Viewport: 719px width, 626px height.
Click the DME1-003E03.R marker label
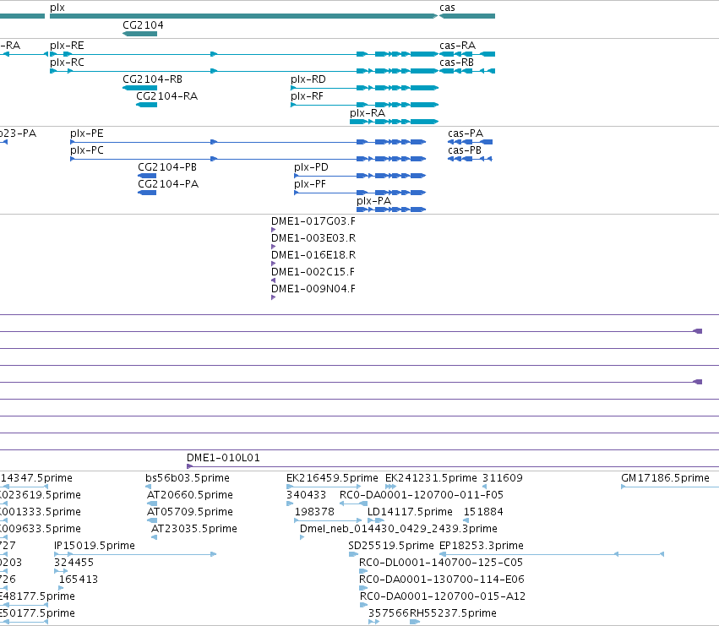point(313,238)
